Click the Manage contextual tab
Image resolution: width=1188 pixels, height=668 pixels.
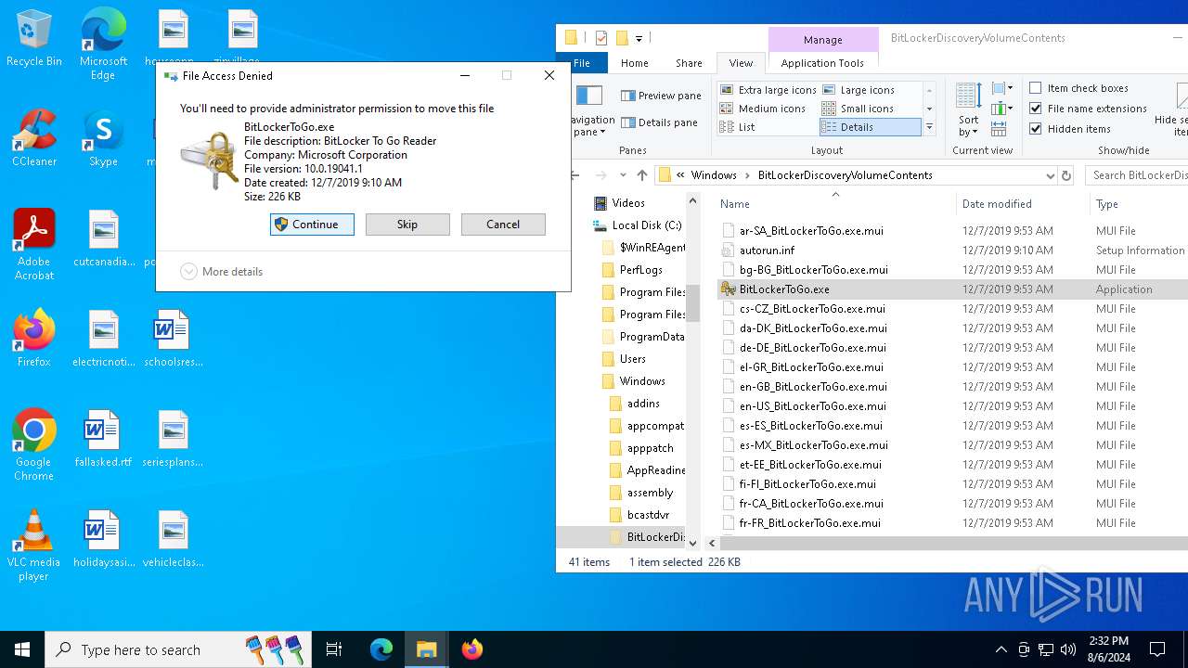coord(822,40)
